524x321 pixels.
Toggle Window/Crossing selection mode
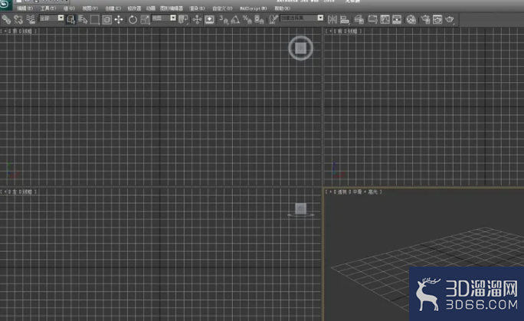(107, 19)
